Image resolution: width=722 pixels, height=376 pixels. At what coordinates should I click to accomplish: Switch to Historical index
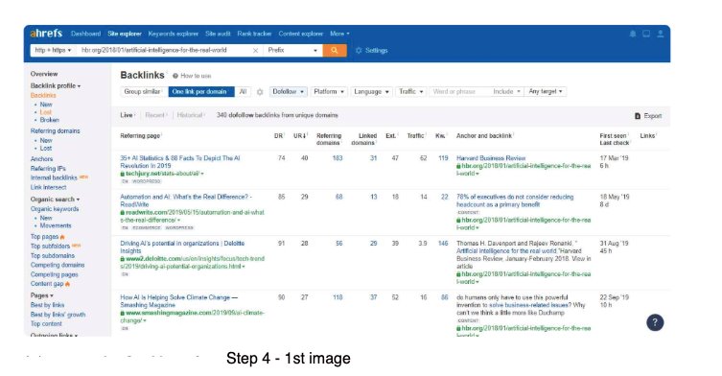tap(190, 115)
